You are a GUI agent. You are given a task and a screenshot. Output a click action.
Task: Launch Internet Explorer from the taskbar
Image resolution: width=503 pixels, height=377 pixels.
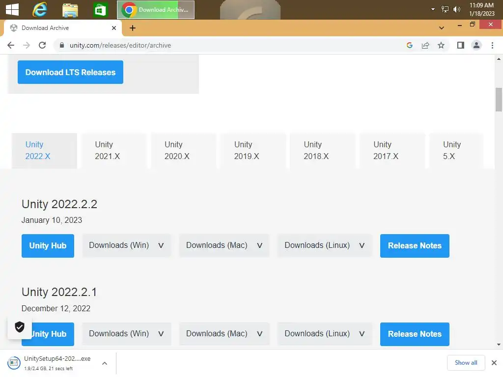40,9
